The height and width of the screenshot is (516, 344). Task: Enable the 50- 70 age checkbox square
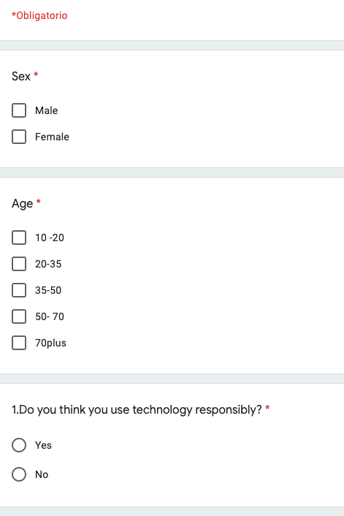19,316
